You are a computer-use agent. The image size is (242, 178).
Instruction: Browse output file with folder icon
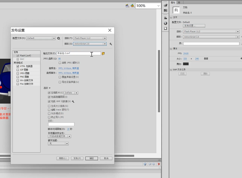(x=103, y=53)
